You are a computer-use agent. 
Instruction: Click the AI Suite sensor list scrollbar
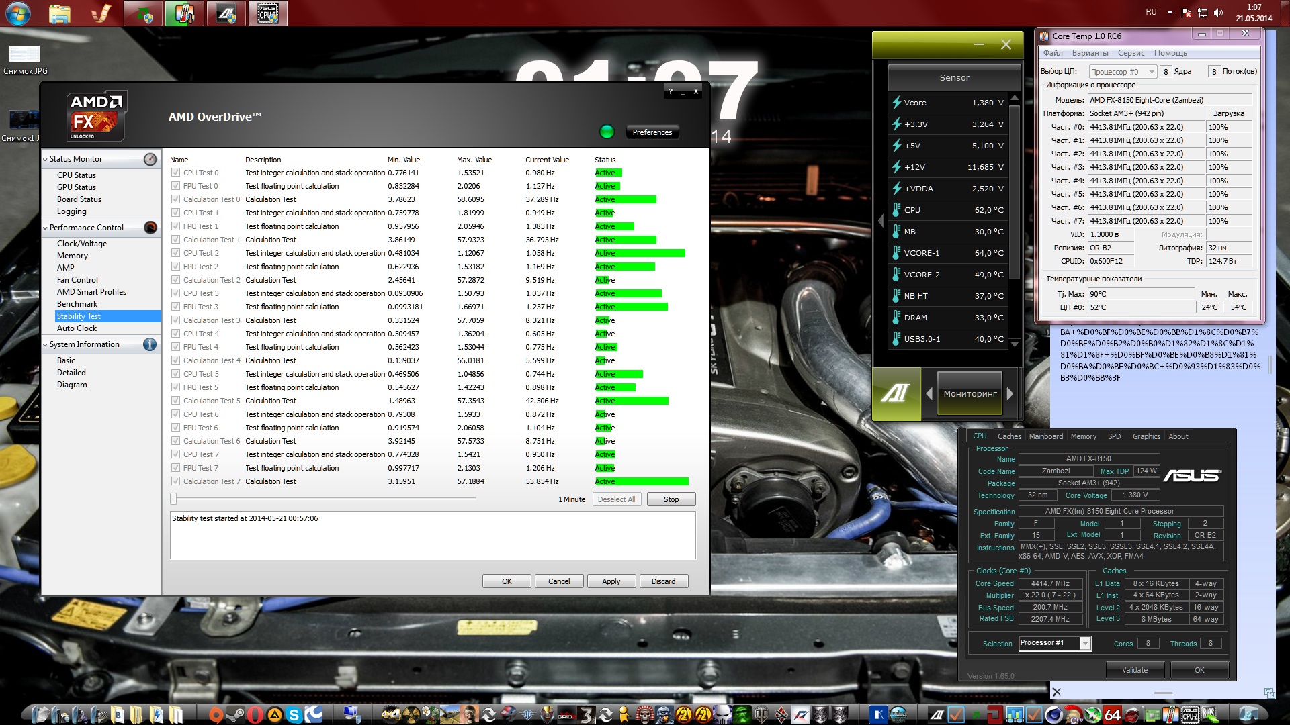pyautogui.click(x=1015, y=191)
